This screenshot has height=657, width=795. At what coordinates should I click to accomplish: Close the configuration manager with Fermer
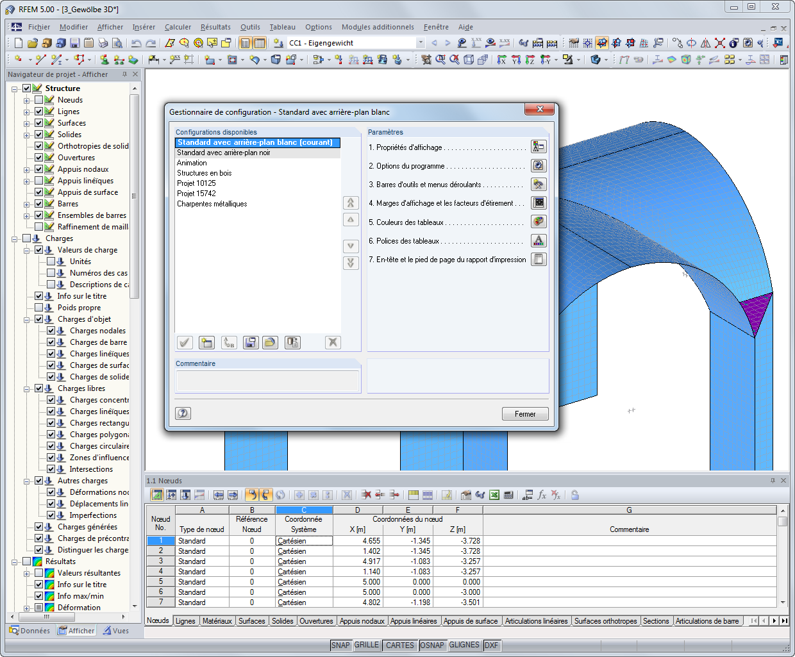tap(524, 413)
